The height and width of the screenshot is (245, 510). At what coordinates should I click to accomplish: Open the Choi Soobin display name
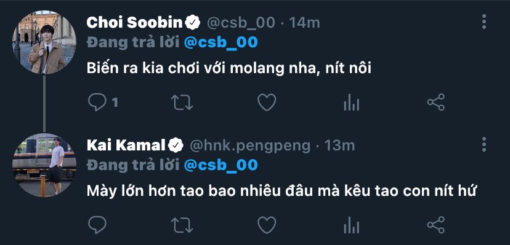134,22
